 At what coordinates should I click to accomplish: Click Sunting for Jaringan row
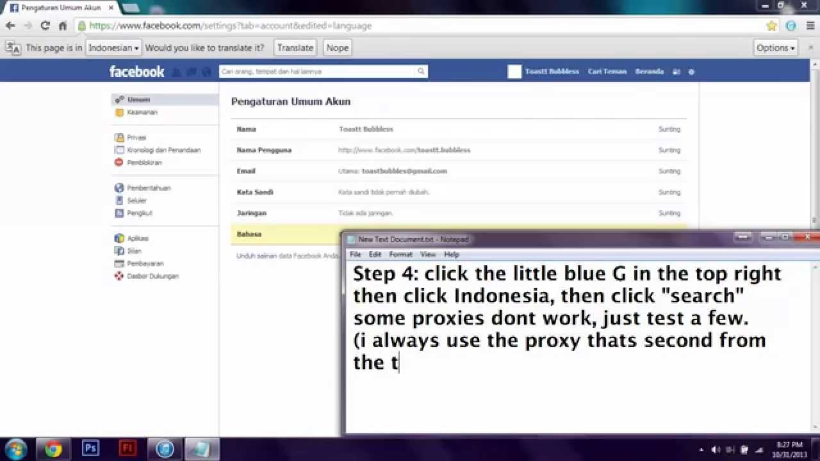(x=669, y=213)
